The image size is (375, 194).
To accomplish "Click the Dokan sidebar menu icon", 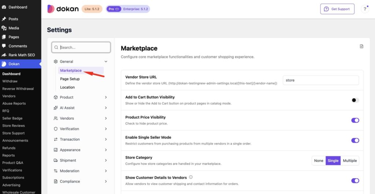I will coord(4,64).
